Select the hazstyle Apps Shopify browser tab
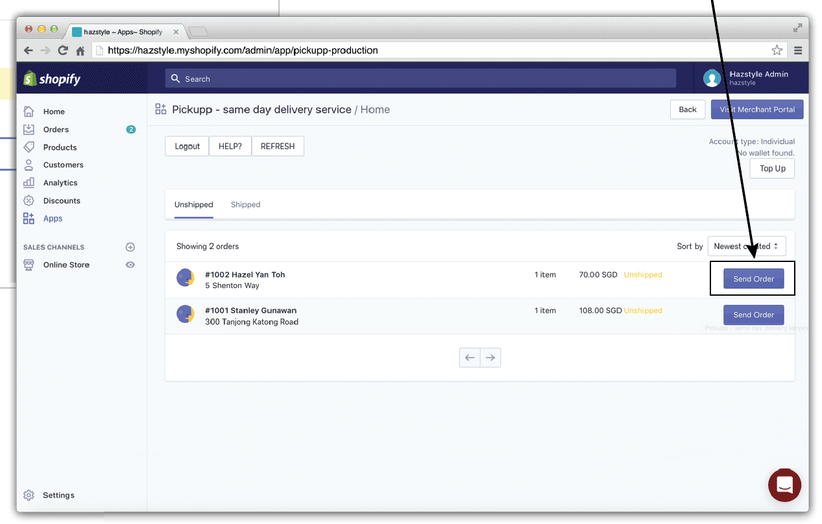The height and width of the screenshot is (524, 822). (x=125, y=32)
